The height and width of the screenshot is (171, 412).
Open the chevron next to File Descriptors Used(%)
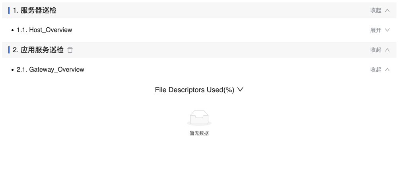240,90
